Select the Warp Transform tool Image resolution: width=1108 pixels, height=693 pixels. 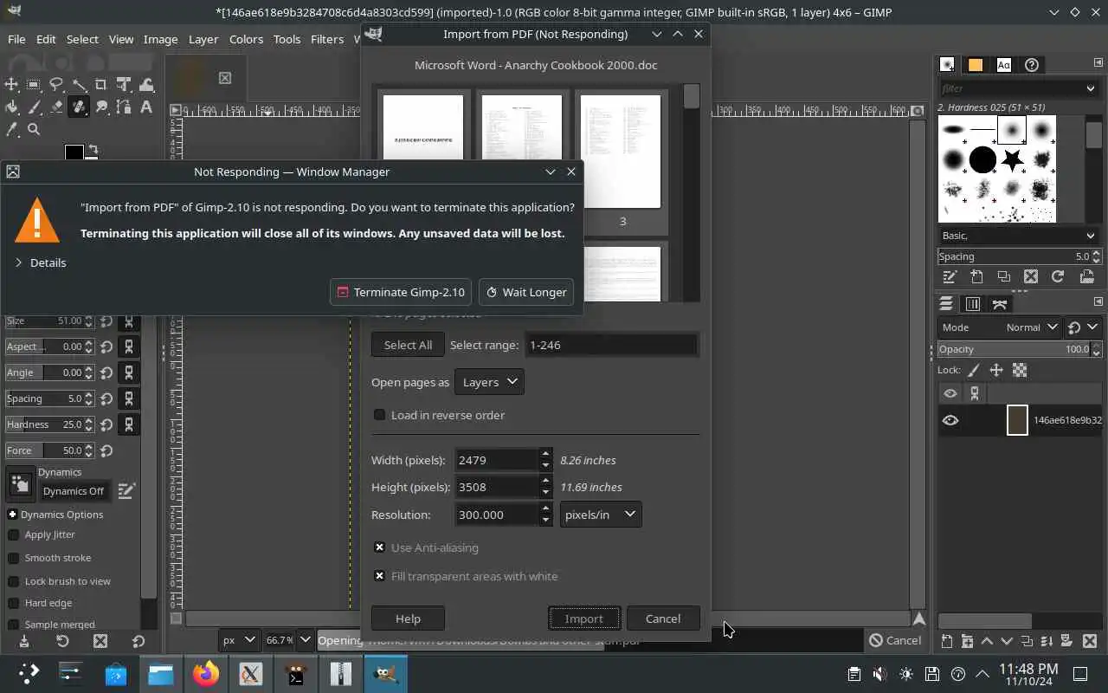[x=146, y=84]
